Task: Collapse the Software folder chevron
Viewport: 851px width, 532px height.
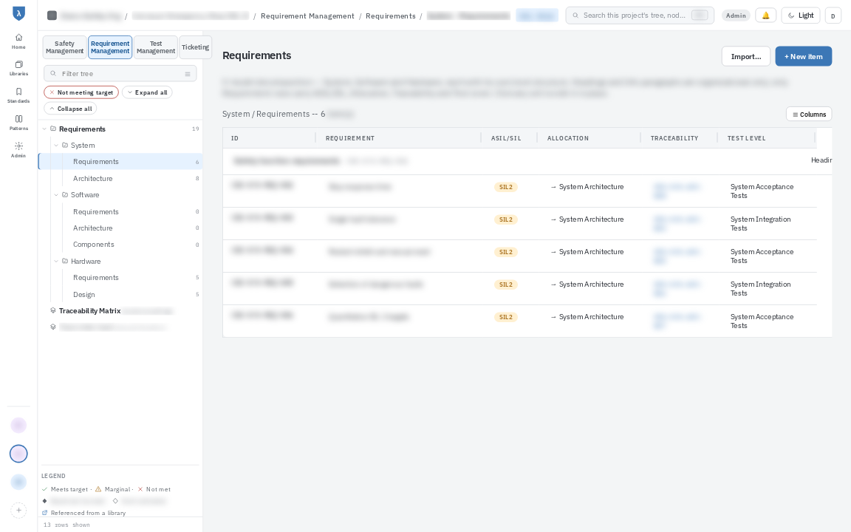Action: [x=56, y=195]
